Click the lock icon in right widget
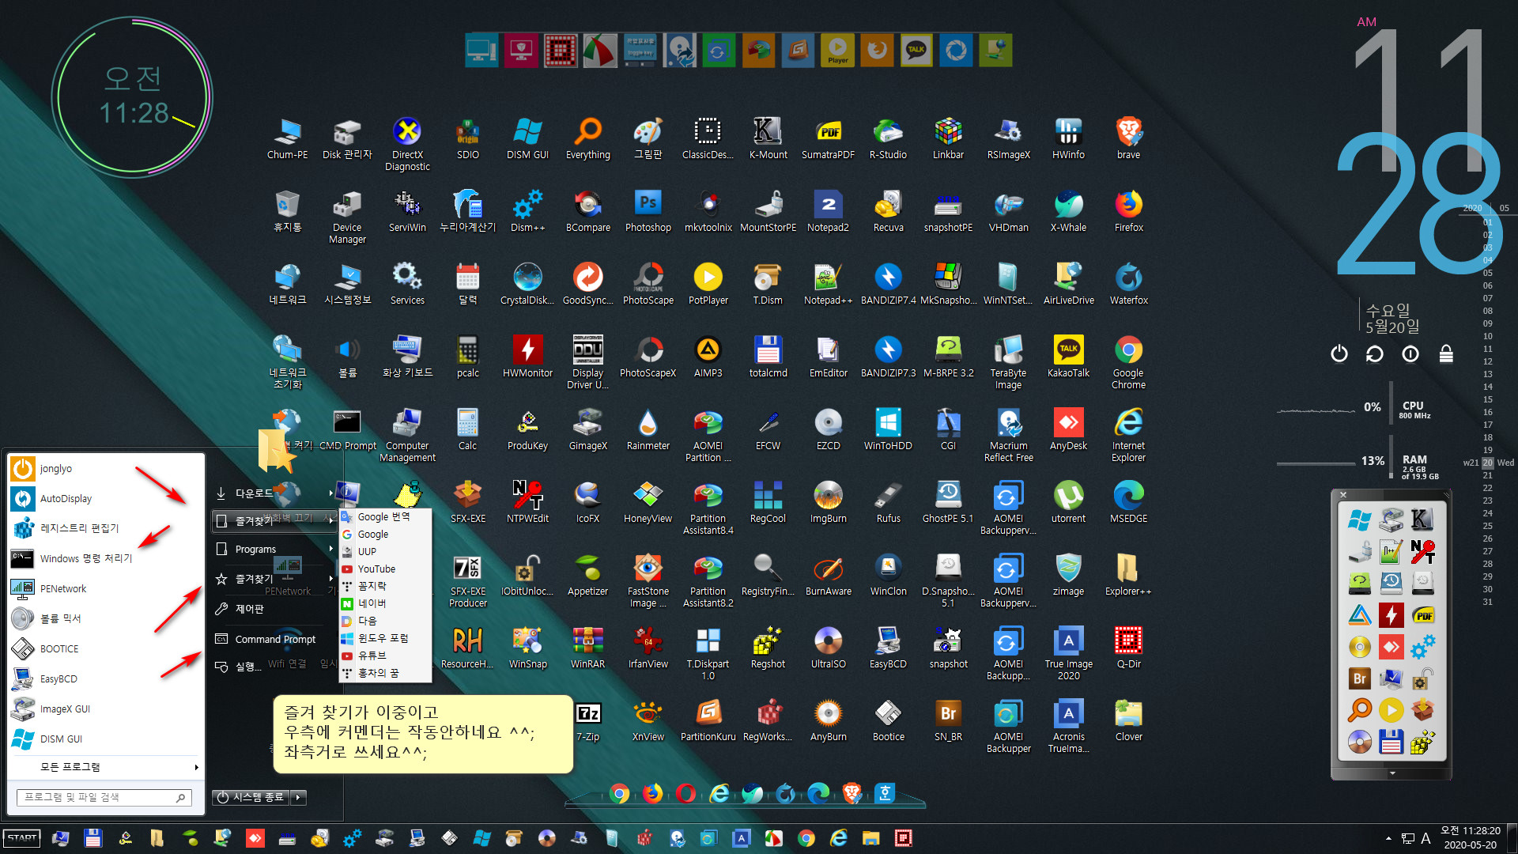The image size is (1518, 854). [1446, 353]
